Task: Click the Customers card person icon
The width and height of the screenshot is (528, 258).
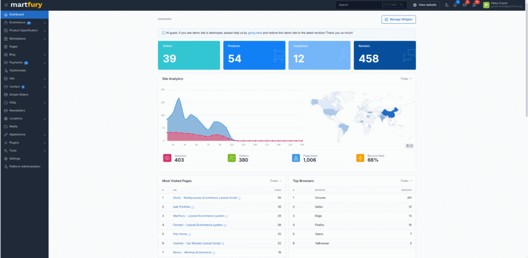Action: [344, 56]
